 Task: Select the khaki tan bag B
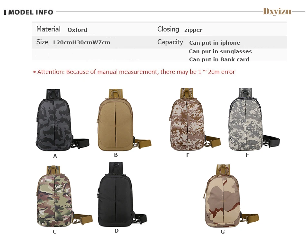click(x=124, y=120)
